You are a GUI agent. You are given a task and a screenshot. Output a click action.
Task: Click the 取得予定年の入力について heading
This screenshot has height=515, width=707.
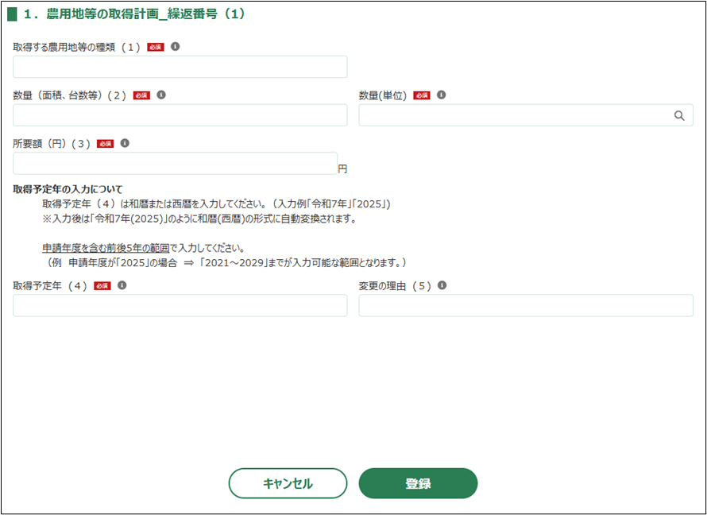(x=68, y=189)
